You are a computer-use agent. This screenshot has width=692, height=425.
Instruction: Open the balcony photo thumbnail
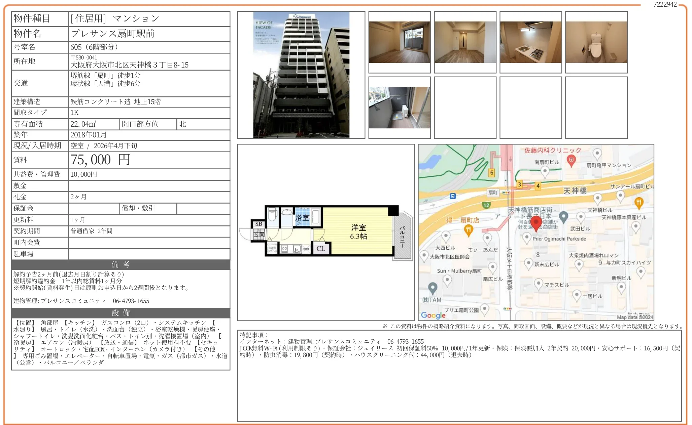tap(400, 108)
